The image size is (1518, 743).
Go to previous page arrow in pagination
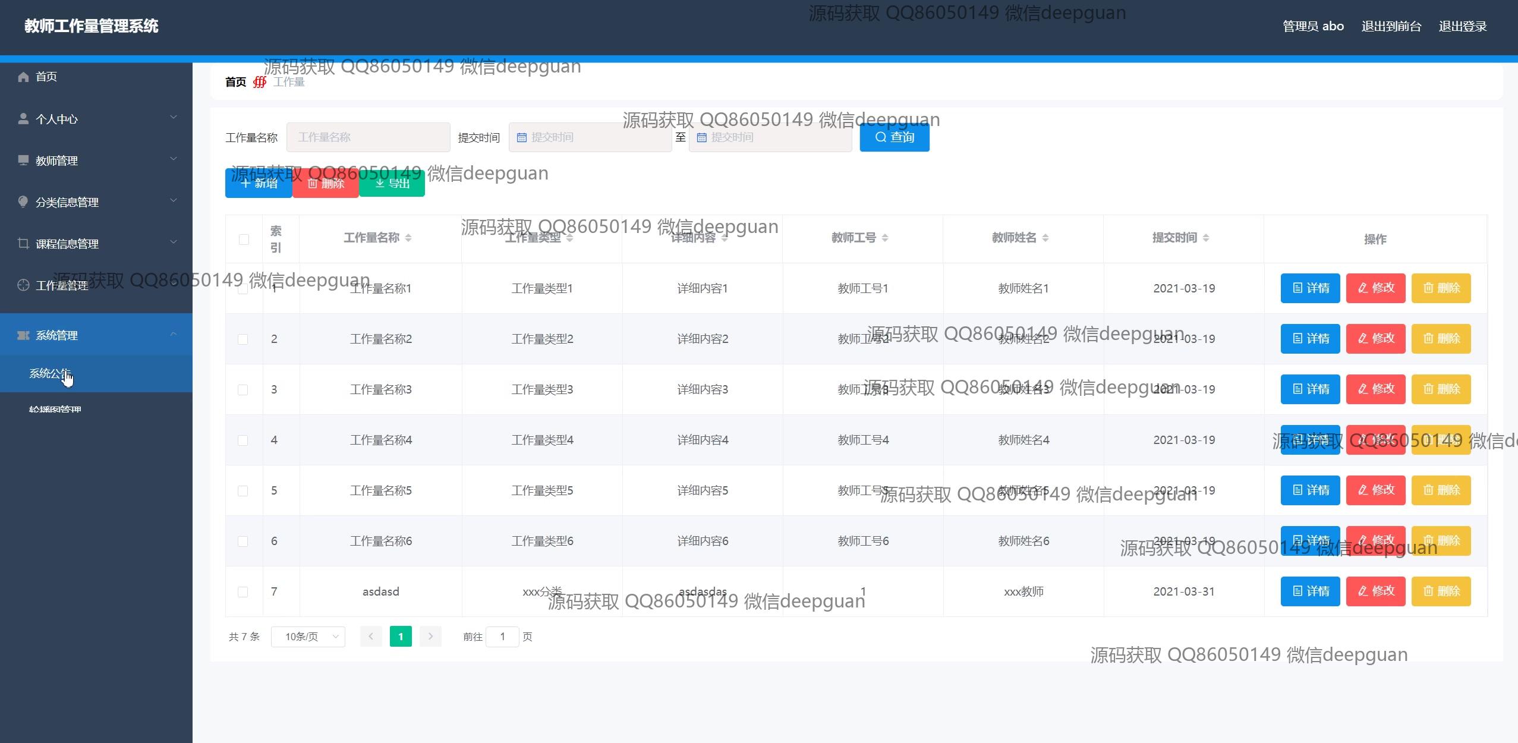click(371, 637)
